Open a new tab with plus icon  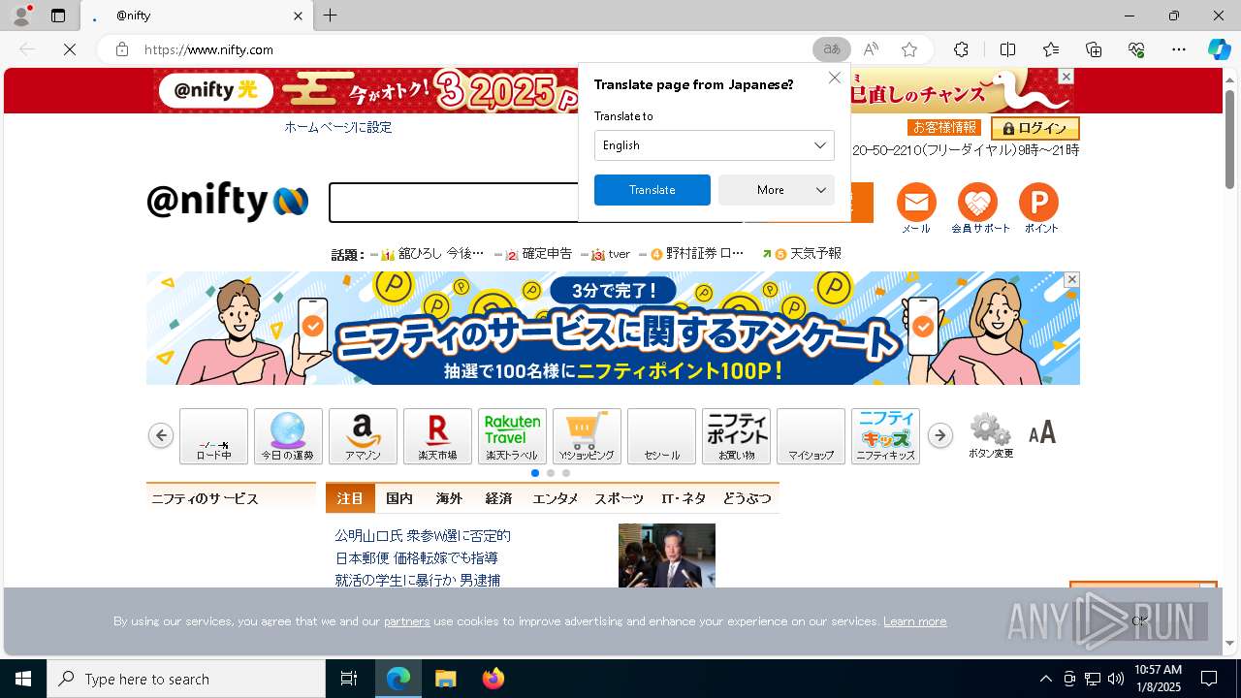(x=331, y=16)
